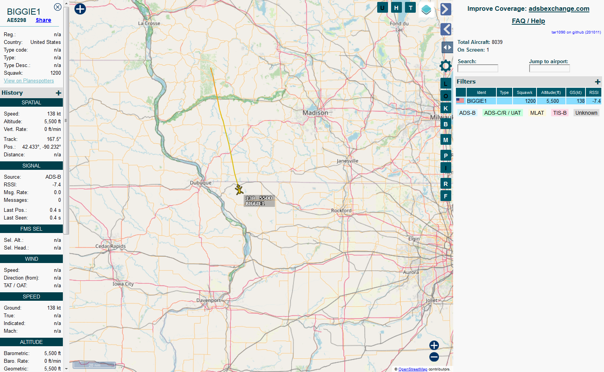604x372 pixels.
Task: Sort table by RSSI column
Action: [x=594, y=92]
